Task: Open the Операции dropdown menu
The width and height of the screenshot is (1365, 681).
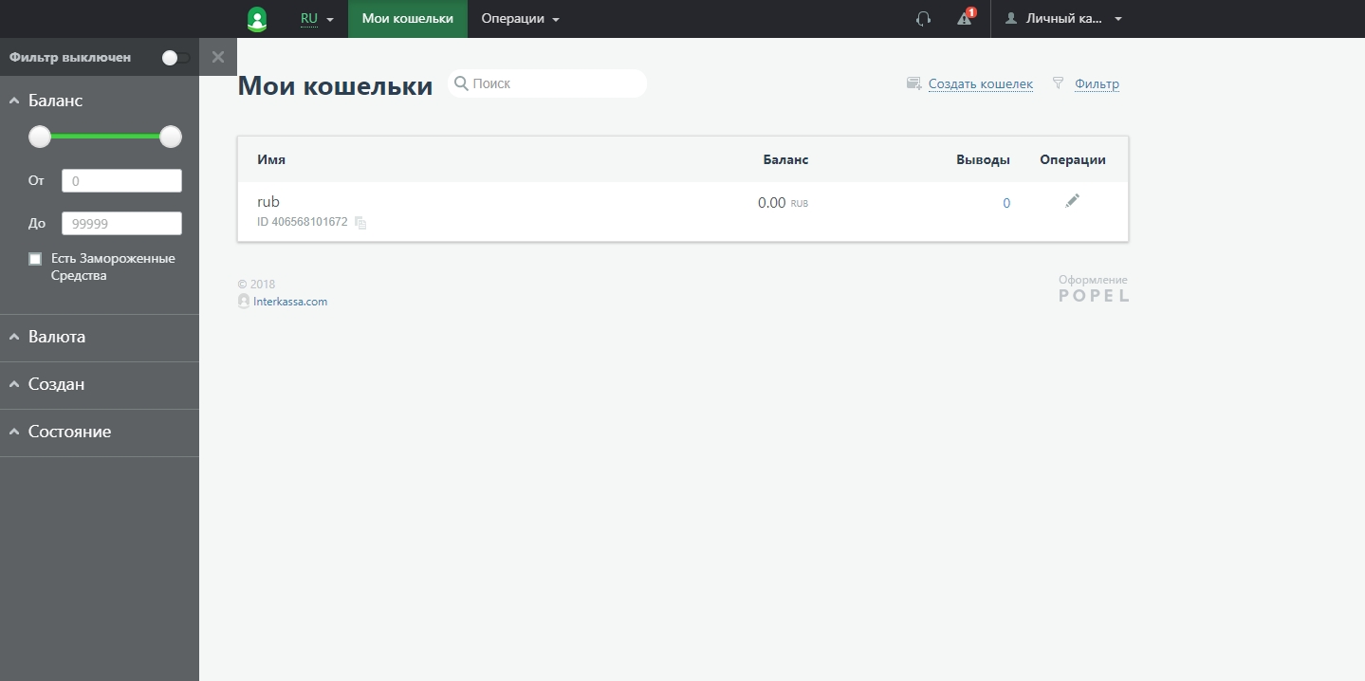Action: pos(521,19)
